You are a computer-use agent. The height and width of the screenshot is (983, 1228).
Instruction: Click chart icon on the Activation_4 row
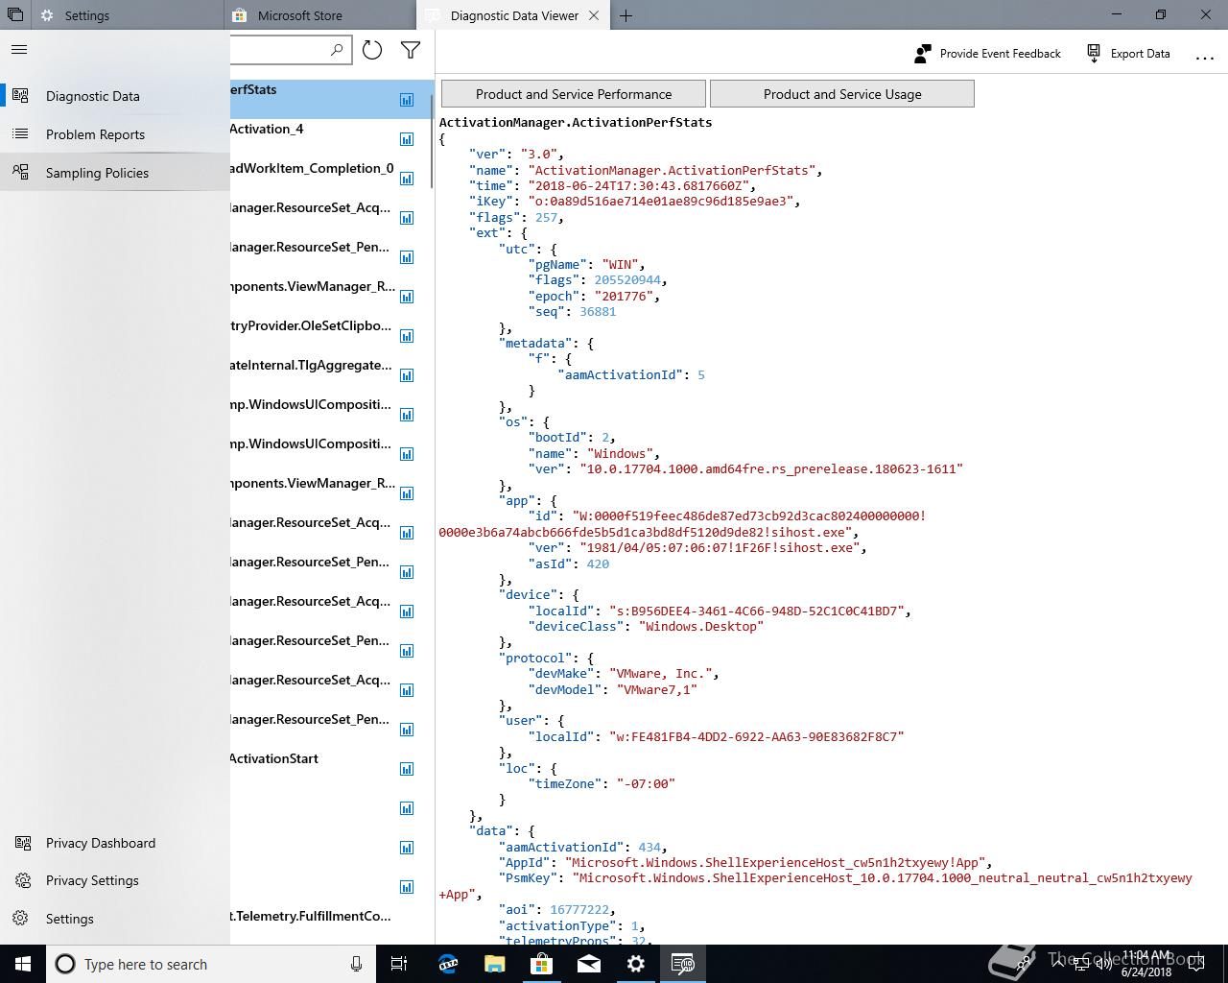tap(407, 139)
